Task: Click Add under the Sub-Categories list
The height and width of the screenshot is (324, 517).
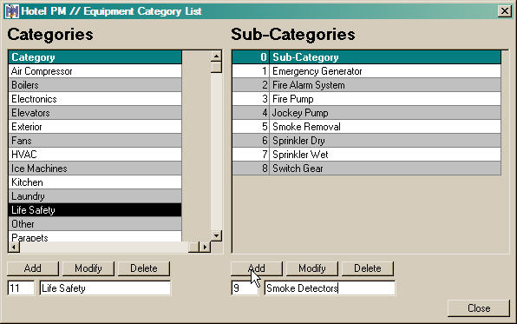Action: point(257,268)
